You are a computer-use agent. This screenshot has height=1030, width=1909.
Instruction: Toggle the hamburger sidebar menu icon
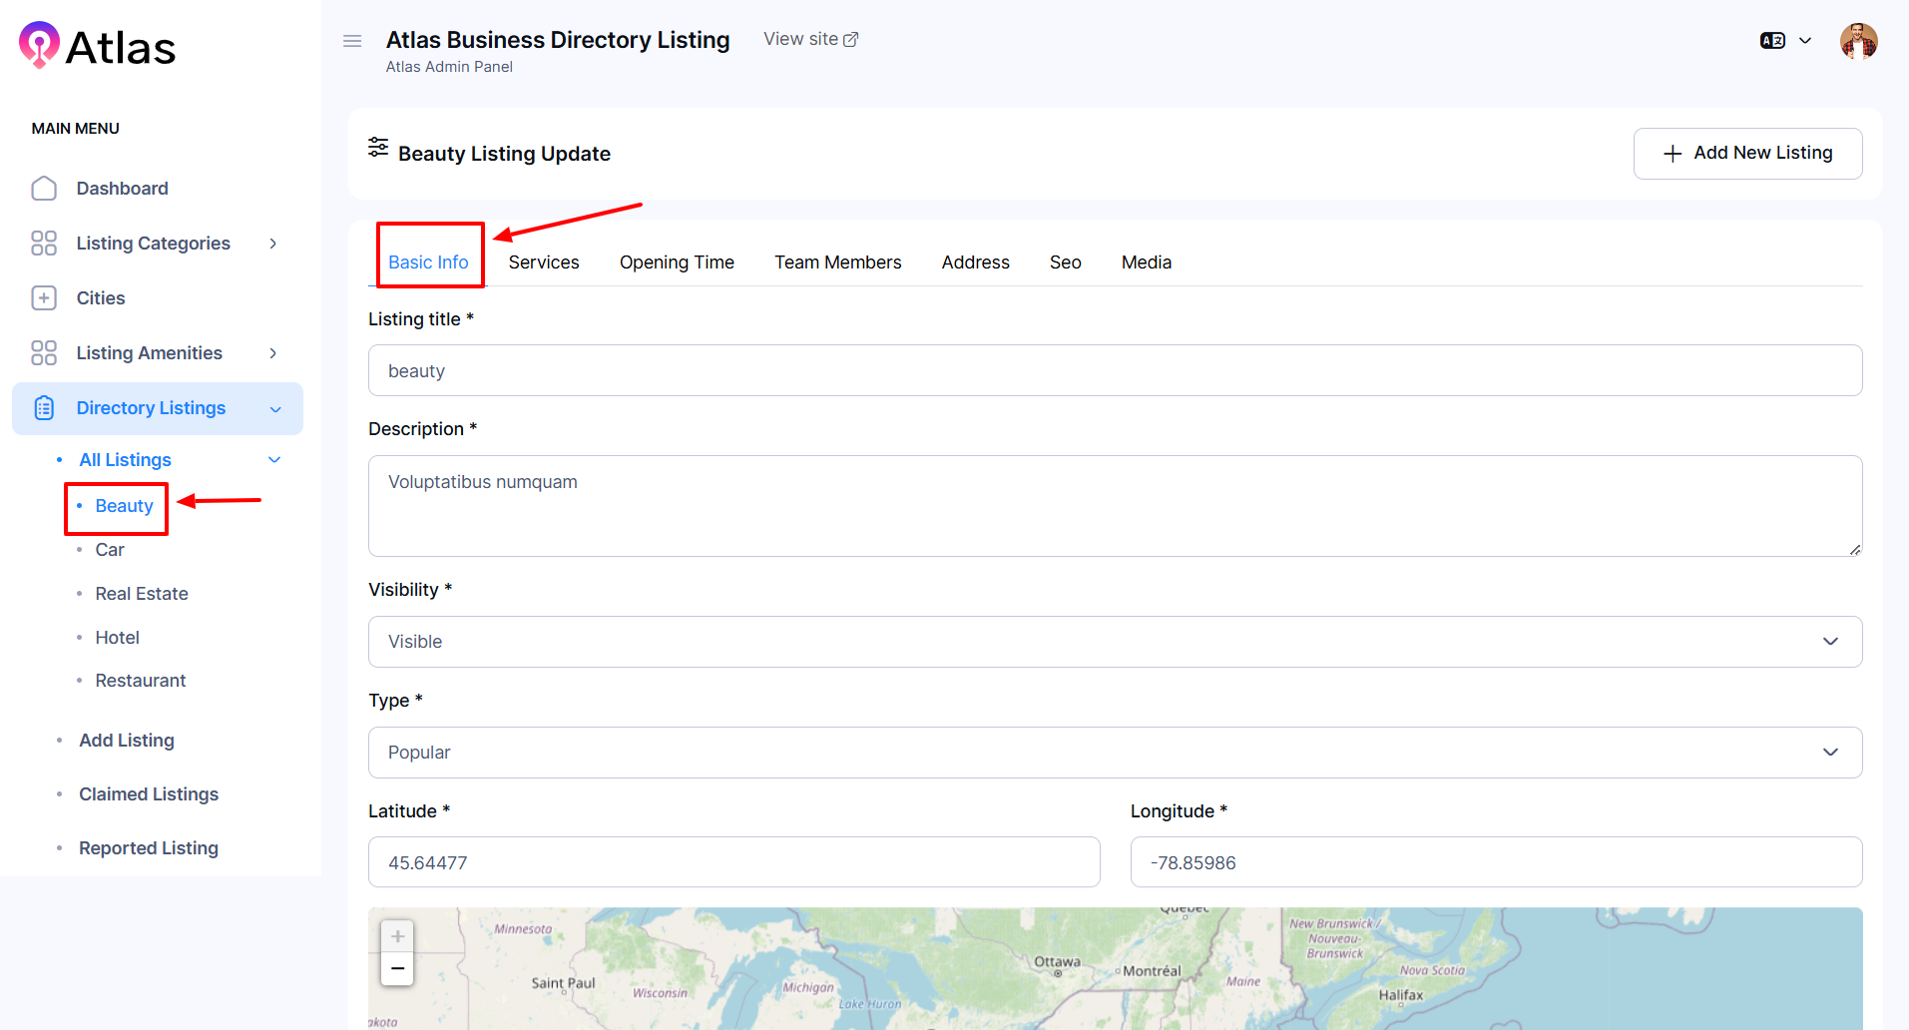click(352, 41)
